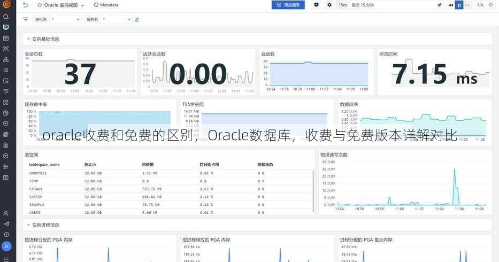This screenshot has width=499, height=262.
Task: Click the 数据排序 panel title
Action: point(349,104)
